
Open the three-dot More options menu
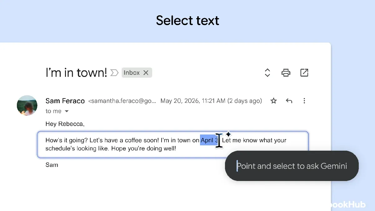[x=304, y=101]
